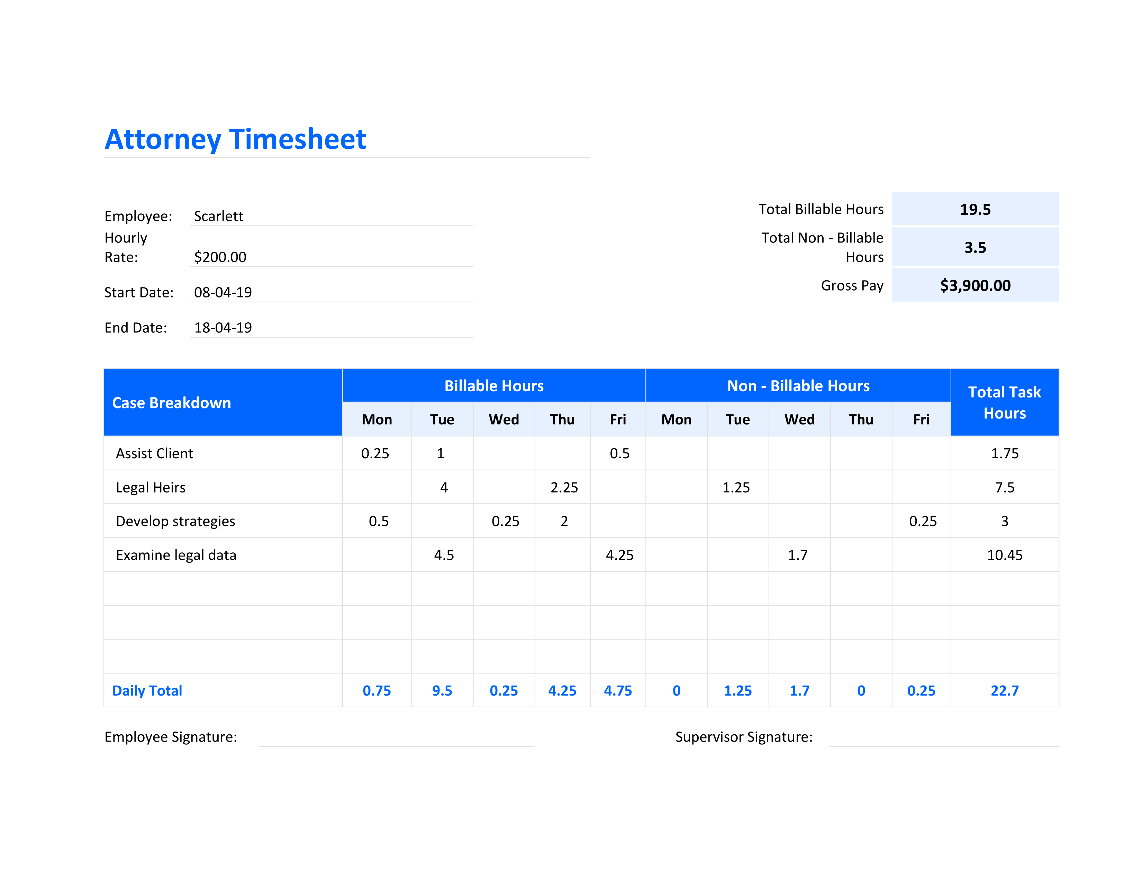The width and height of the screenshot is (1142, 882).
Task: Click Legal Heirs billable Thursday cell 2.25
Action: pos(563,487)
